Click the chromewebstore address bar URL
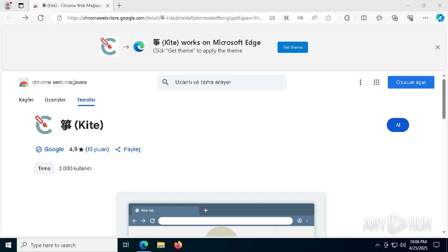Screen dimensions: 448x252 pos(164,18)
